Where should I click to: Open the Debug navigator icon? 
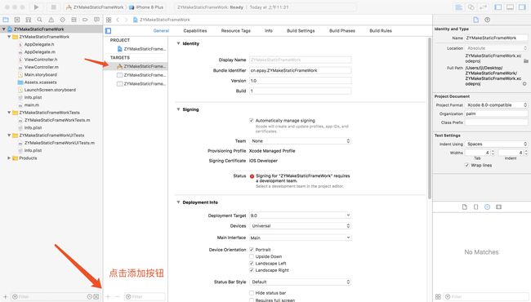click(74, 20)
